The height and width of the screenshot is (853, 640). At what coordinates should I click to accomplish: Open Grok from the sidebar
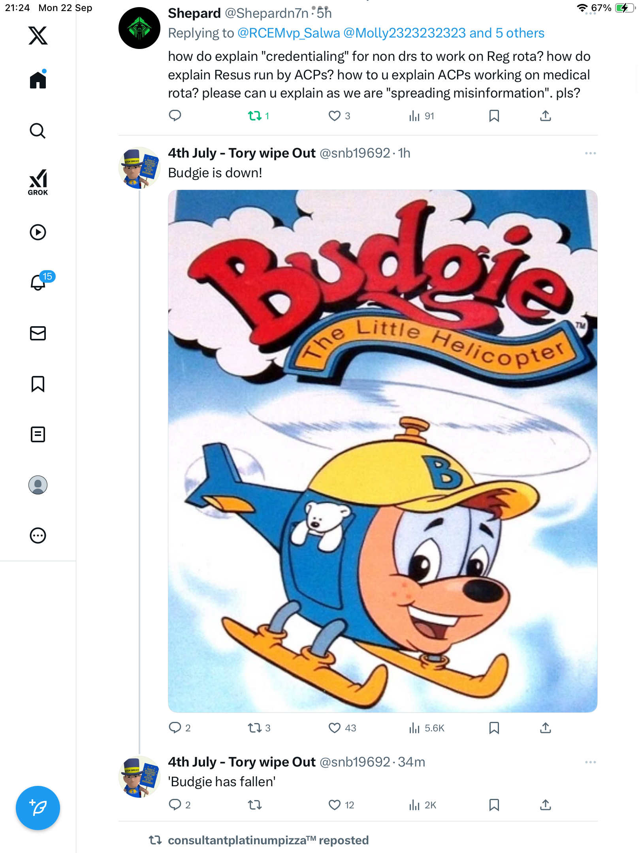pyautogui.click(x=38, y=182)
